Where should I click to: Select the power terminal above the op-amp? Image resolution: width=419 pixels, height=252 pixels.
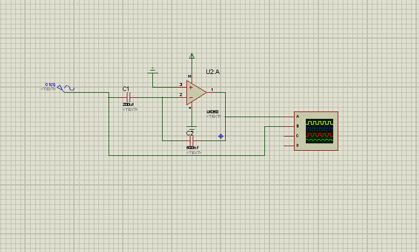[192, 56]
